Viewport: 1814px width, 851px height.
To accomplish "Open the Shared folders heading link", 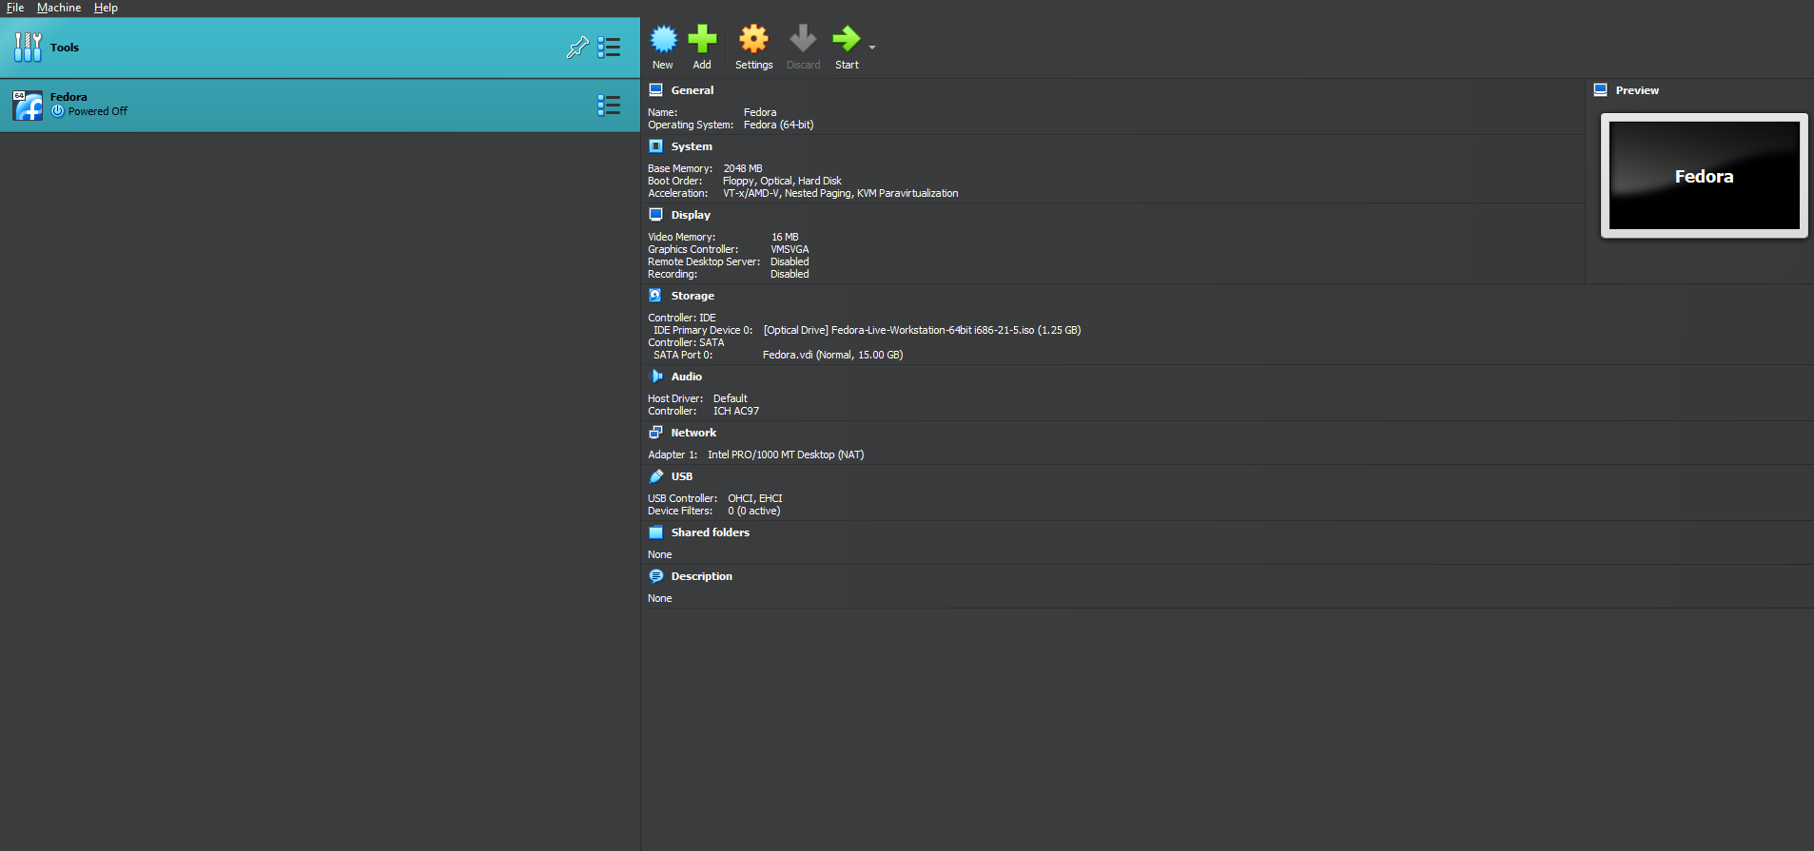I will tap(710, 532).
